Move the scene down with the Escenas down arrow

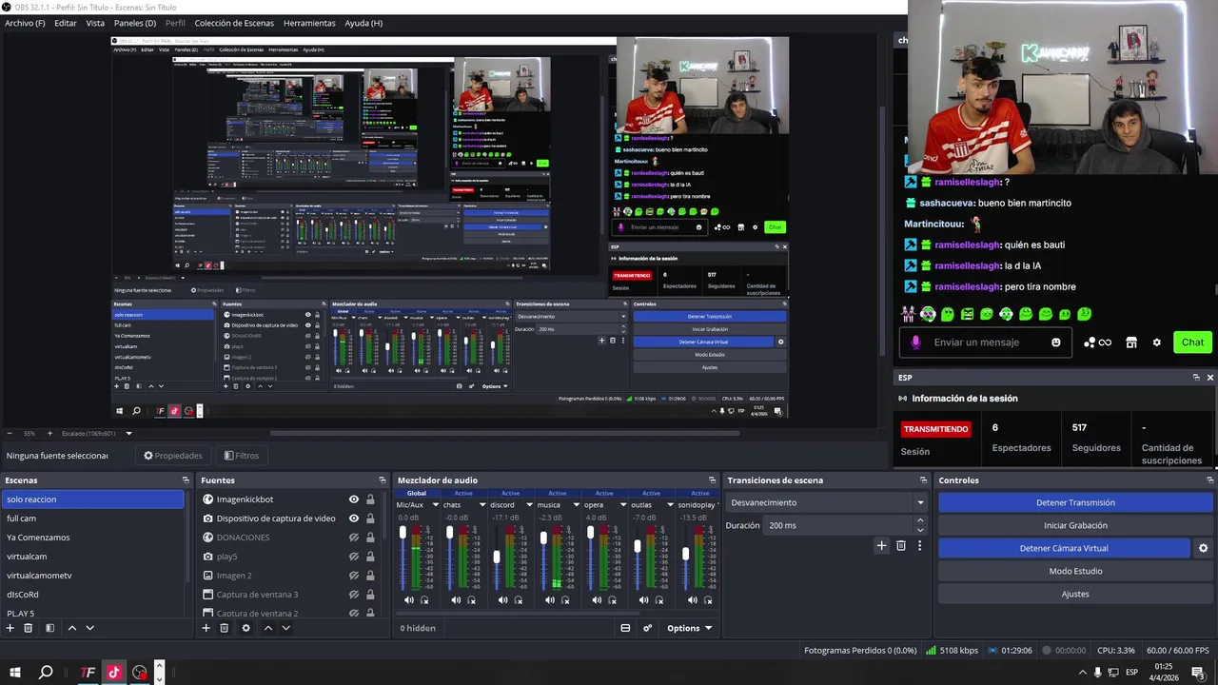90,628
